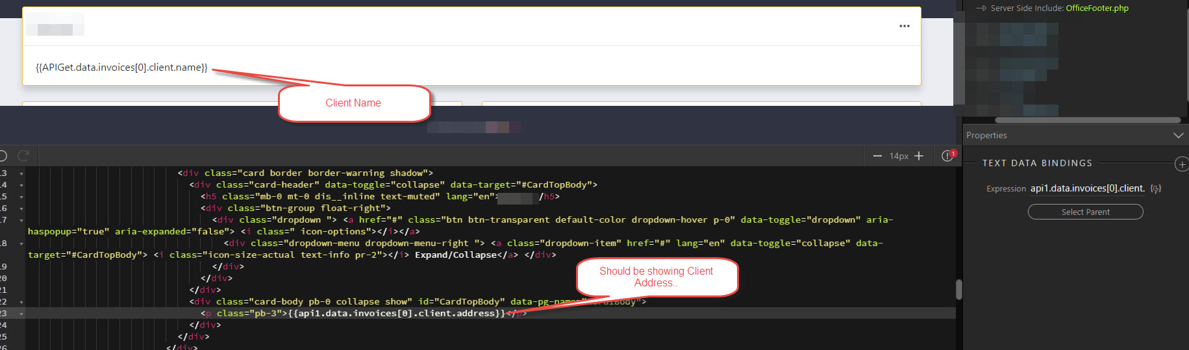1189x350 pixels.
Task: Click the Properties panel title
Action: [986, 135]
